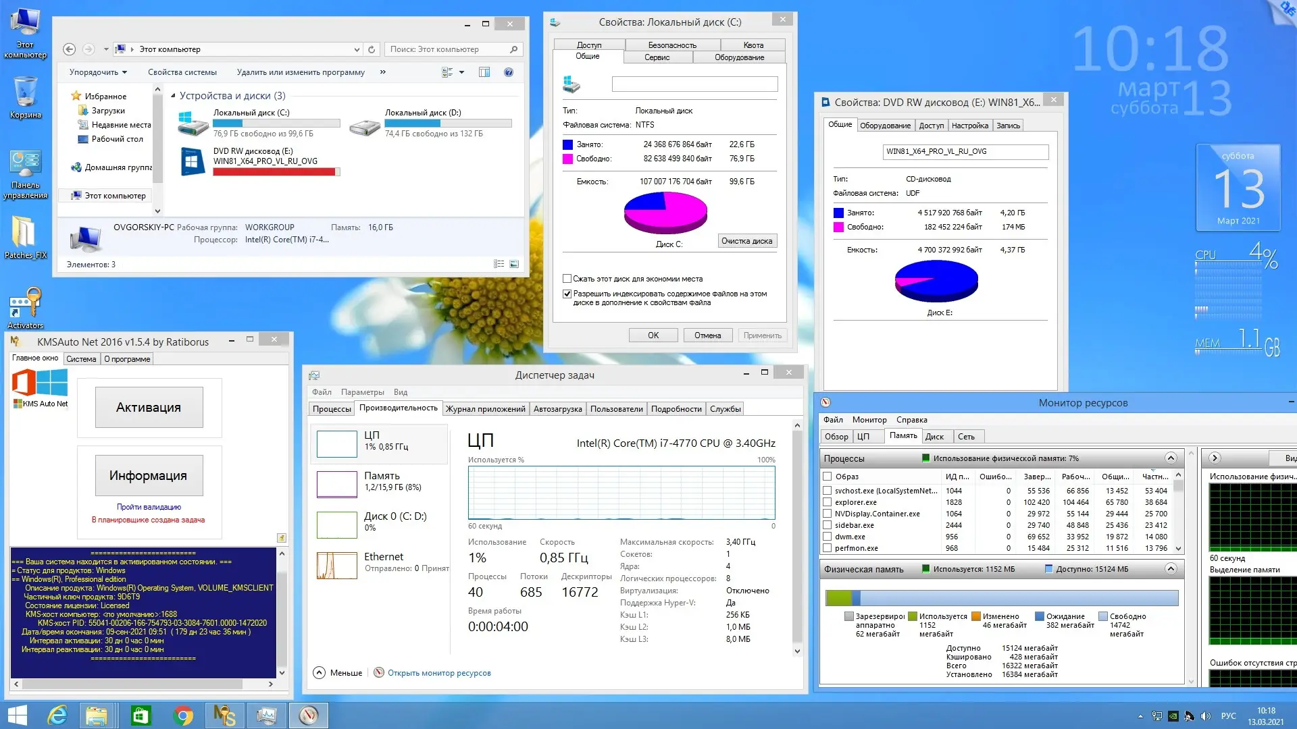The width and height of the screenshot is (1297, 729).
Task: Open Internet Explorer from the taskbar
Action: pos(57,715)
